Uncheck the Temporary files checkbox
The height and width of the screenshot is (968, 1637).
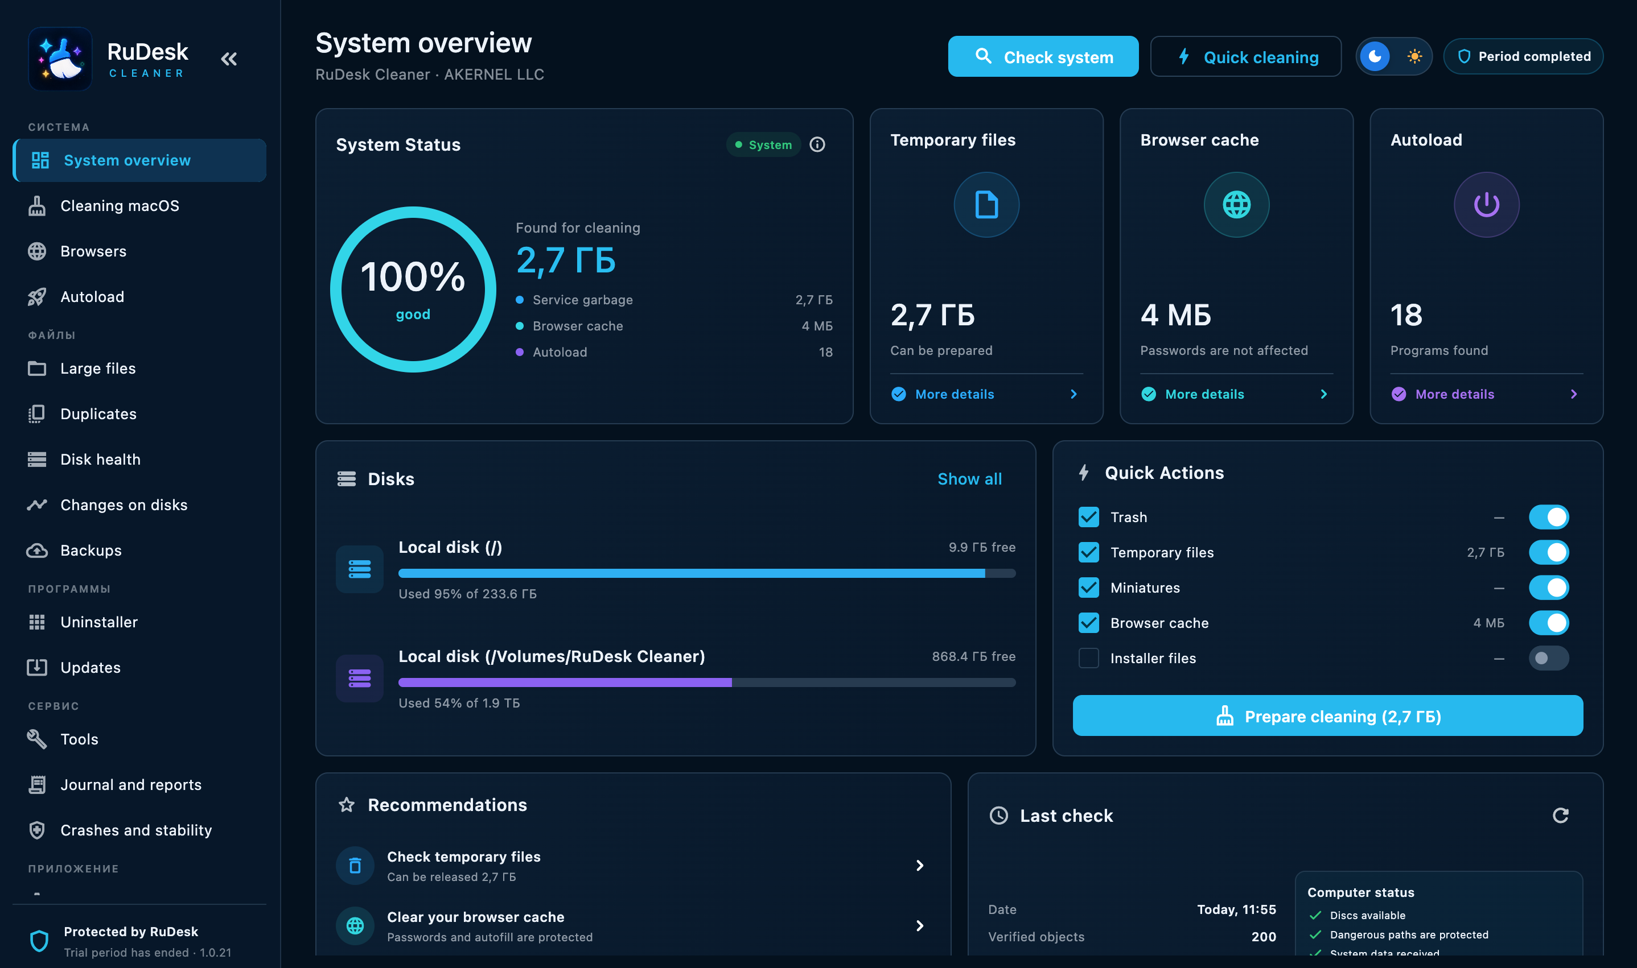click(1089, 552)
